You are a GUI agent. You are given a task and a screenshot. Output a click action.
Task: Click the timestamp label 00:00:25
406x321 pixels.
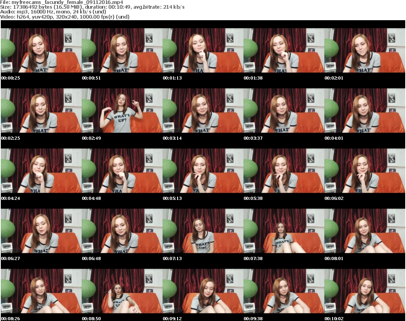tap(11, 78)
